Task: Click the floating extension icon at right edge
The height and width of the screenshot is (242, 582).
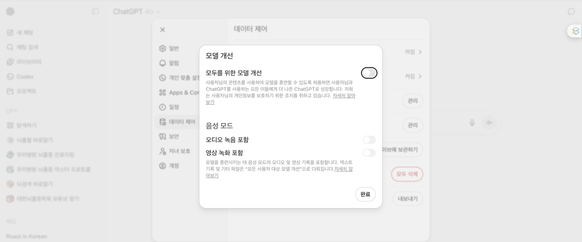Action: click(x=575, y=31)
